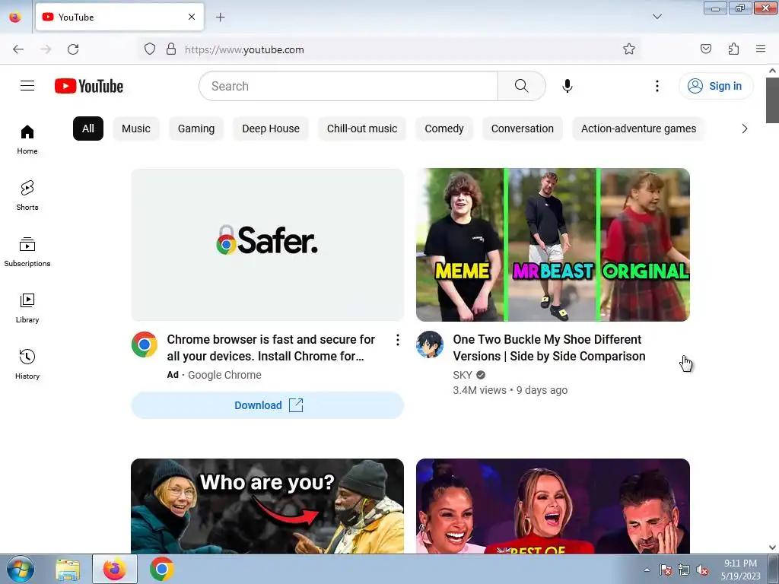
Task: Click the page vertical scrollbar thumb
Action: (x=772, y=100)
